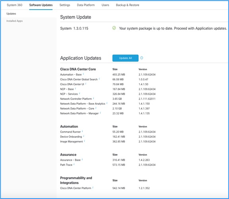Select Updates in the left sidebar

tap(11, 14)
